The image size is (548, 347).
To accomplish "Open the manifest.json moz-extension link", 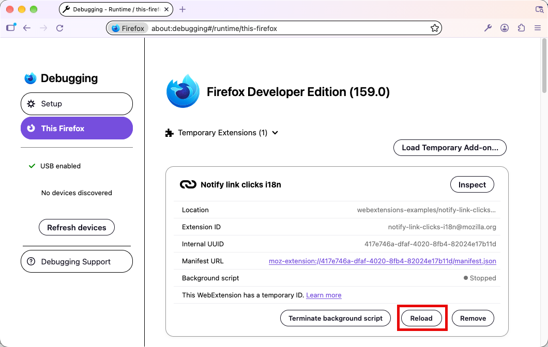I will click(383, 261).
